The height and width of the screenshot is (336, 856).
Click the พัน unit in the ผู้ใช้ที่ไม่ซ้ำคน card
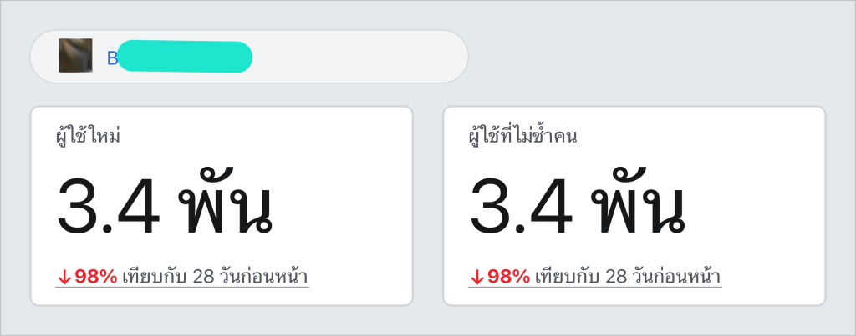638,202
